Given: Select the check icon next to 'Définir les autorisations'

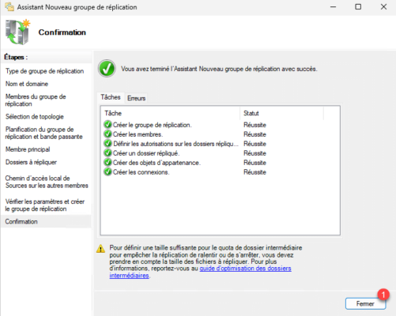Looking at the screenshot, I should point(107,144).
